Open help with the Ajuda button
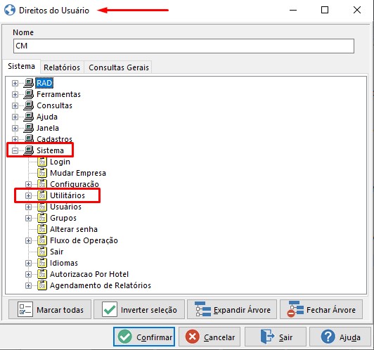Screen dimensions: 374x350 click(340, 337)
